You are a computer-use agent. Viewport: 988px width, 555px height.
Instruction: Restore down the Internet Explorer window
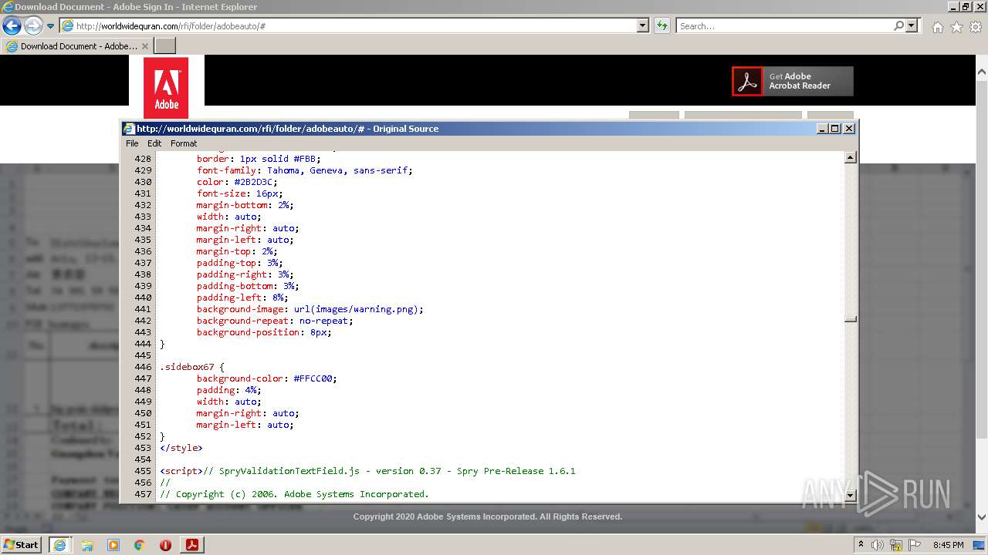[965, 6]
